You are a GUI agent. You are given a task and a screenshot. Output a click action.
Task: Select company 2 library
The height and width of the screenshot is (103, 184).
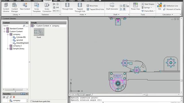(x=17, y=46)
